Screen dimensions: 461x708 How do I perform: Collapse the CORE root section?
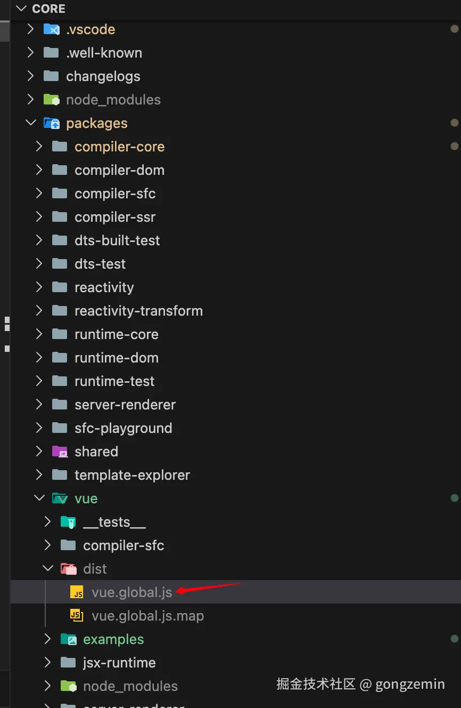[x=21, y=9]
